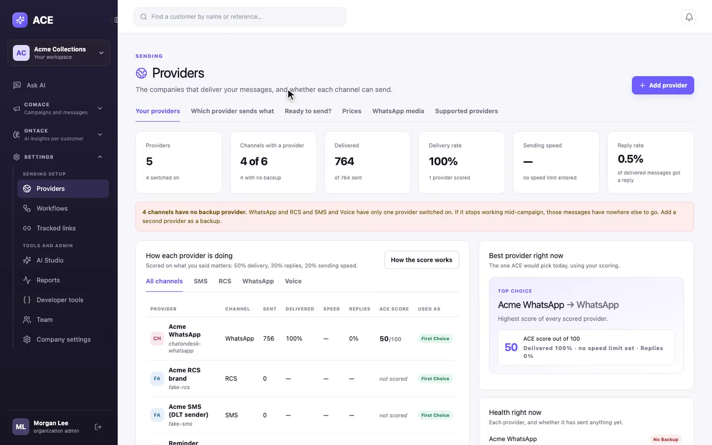Open the notifications bell
This screenshot has width=712, height=445.
point(689,17)
